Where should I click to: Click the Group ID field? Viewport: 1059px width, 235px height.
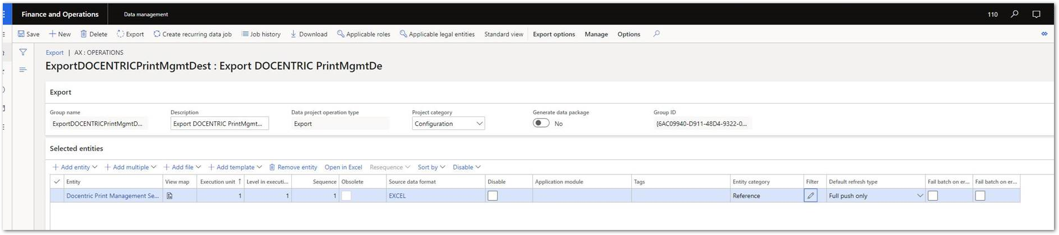click(x=702, y=124)
